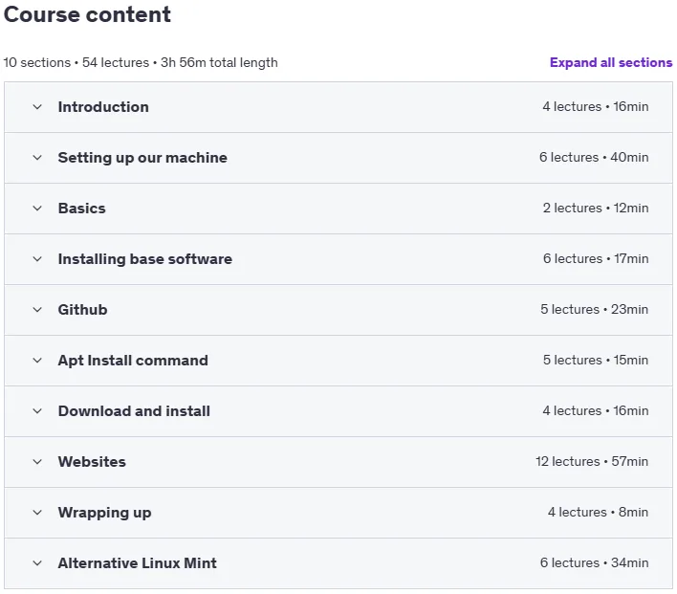
Task: Click '12 lectures • 57min' in Websites row
Action: (x=592, y=461)
